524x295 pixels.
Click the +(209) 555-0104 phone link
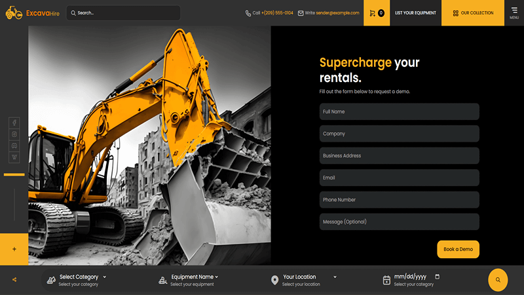tap(277, 13)
